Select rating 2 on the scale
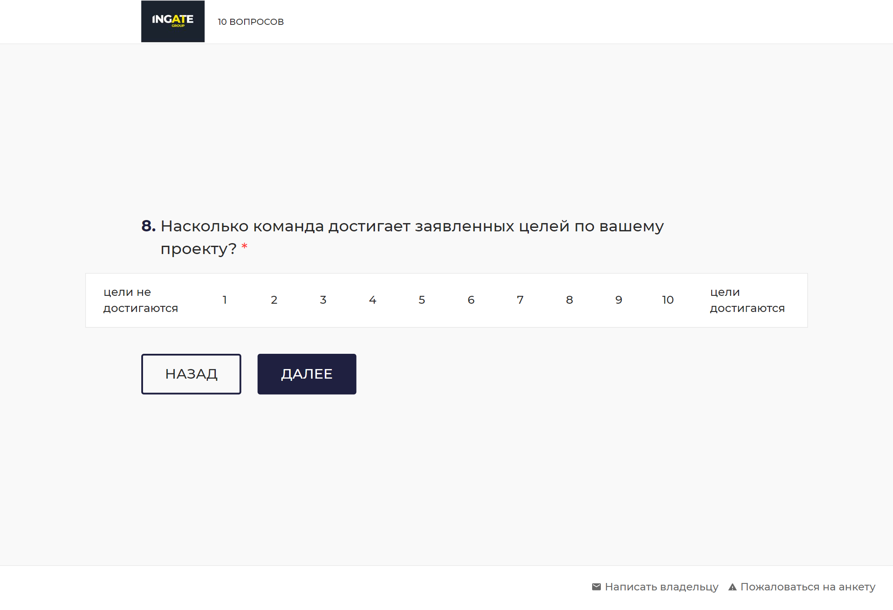This screenshot has height=610, width=893. [x=274, y=300]
